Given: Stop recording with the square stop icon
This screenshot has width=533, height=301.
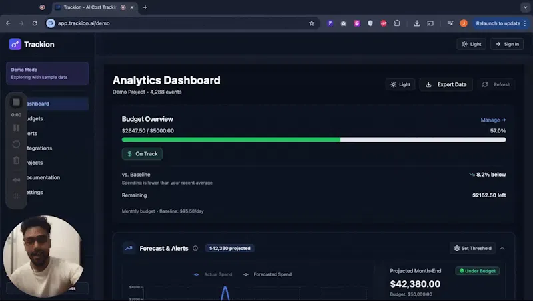Looking at the screenshot, I should coord(16,102).
